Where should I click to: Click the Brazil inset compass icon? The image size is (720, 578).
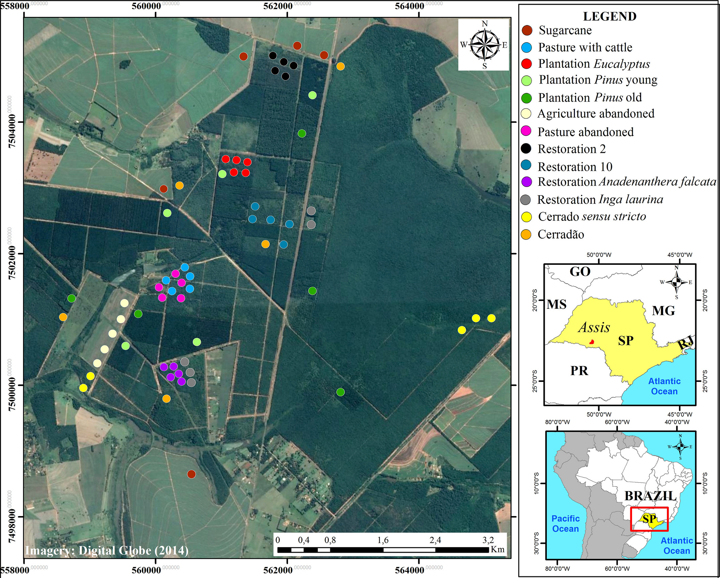[x=680, y=447]
